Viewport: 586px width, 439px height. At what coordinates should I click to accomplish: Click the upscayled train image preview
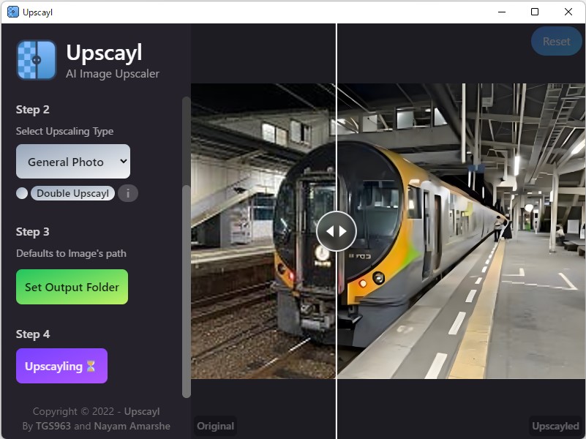coord(461,231)
